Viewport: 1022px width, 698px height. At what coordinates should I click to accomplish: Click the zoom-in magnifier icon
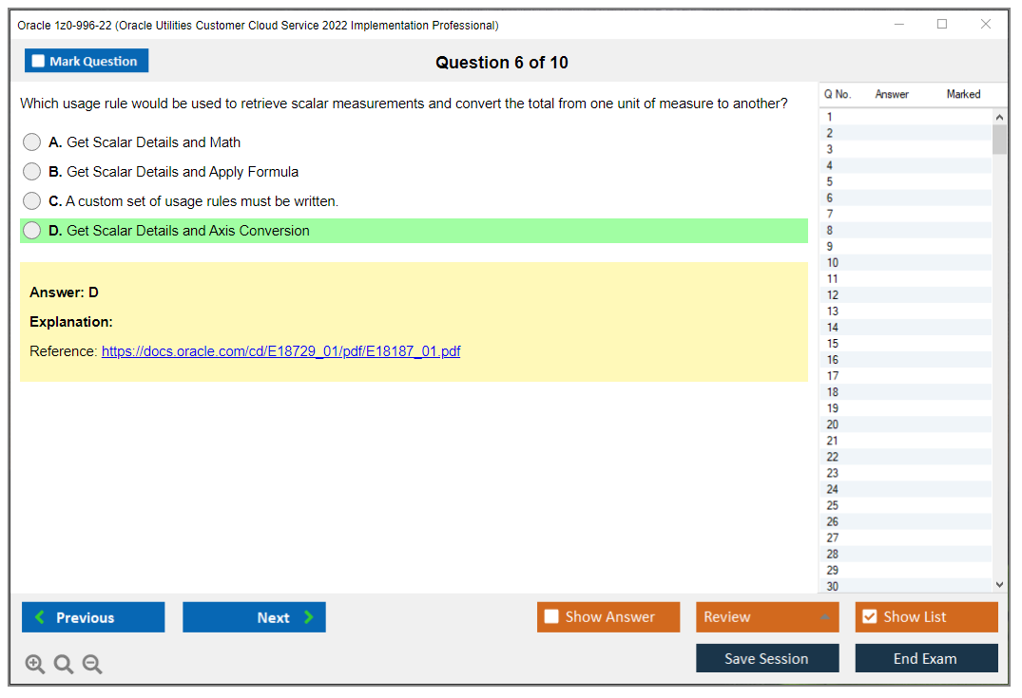[35, 664]
